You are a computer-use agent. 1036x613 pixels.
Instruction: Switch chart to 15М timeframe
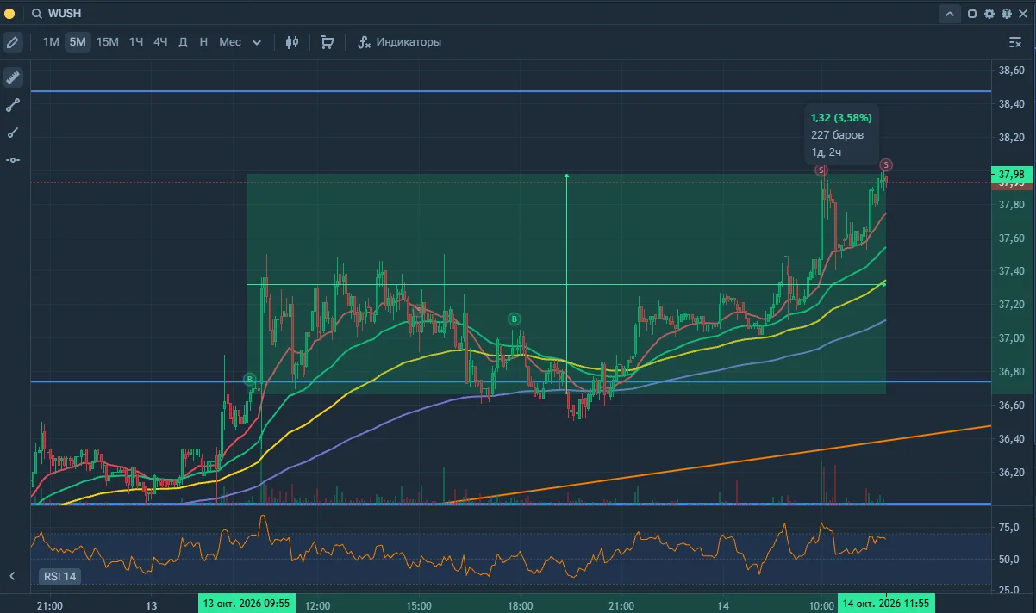point(108,41)
